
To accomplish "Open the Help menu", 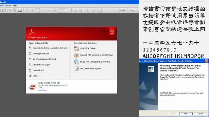I will [15, 6].
